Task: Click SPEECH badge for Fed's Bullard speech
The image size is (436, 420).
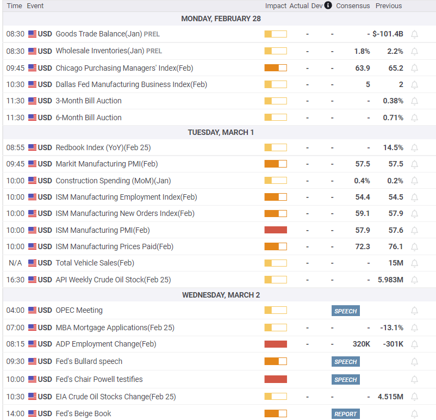Action: (x=345, y=362)
